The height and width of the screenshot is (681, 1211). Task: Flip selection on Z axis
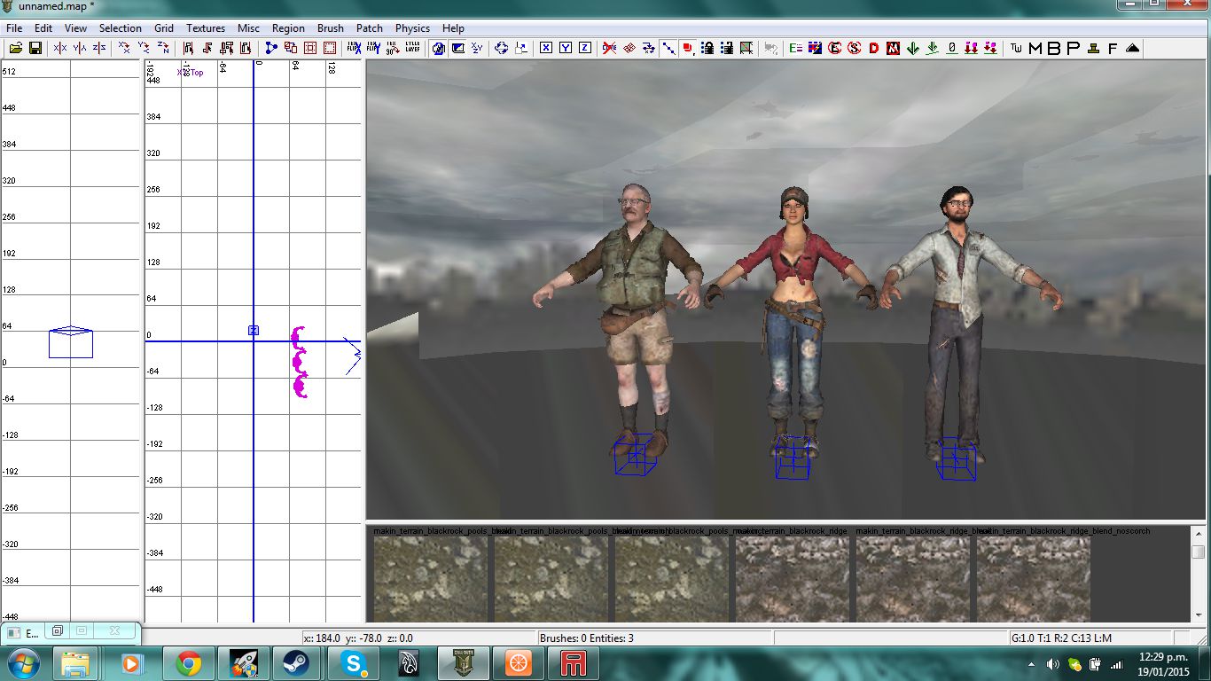(x=99, y=48)
